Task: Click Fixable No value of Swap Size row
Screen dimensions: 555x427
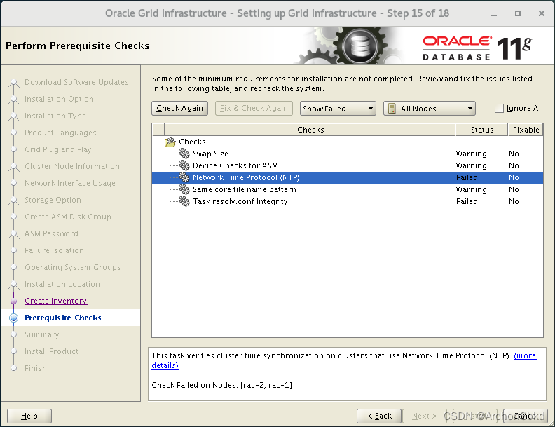Action: pos(514,154)
